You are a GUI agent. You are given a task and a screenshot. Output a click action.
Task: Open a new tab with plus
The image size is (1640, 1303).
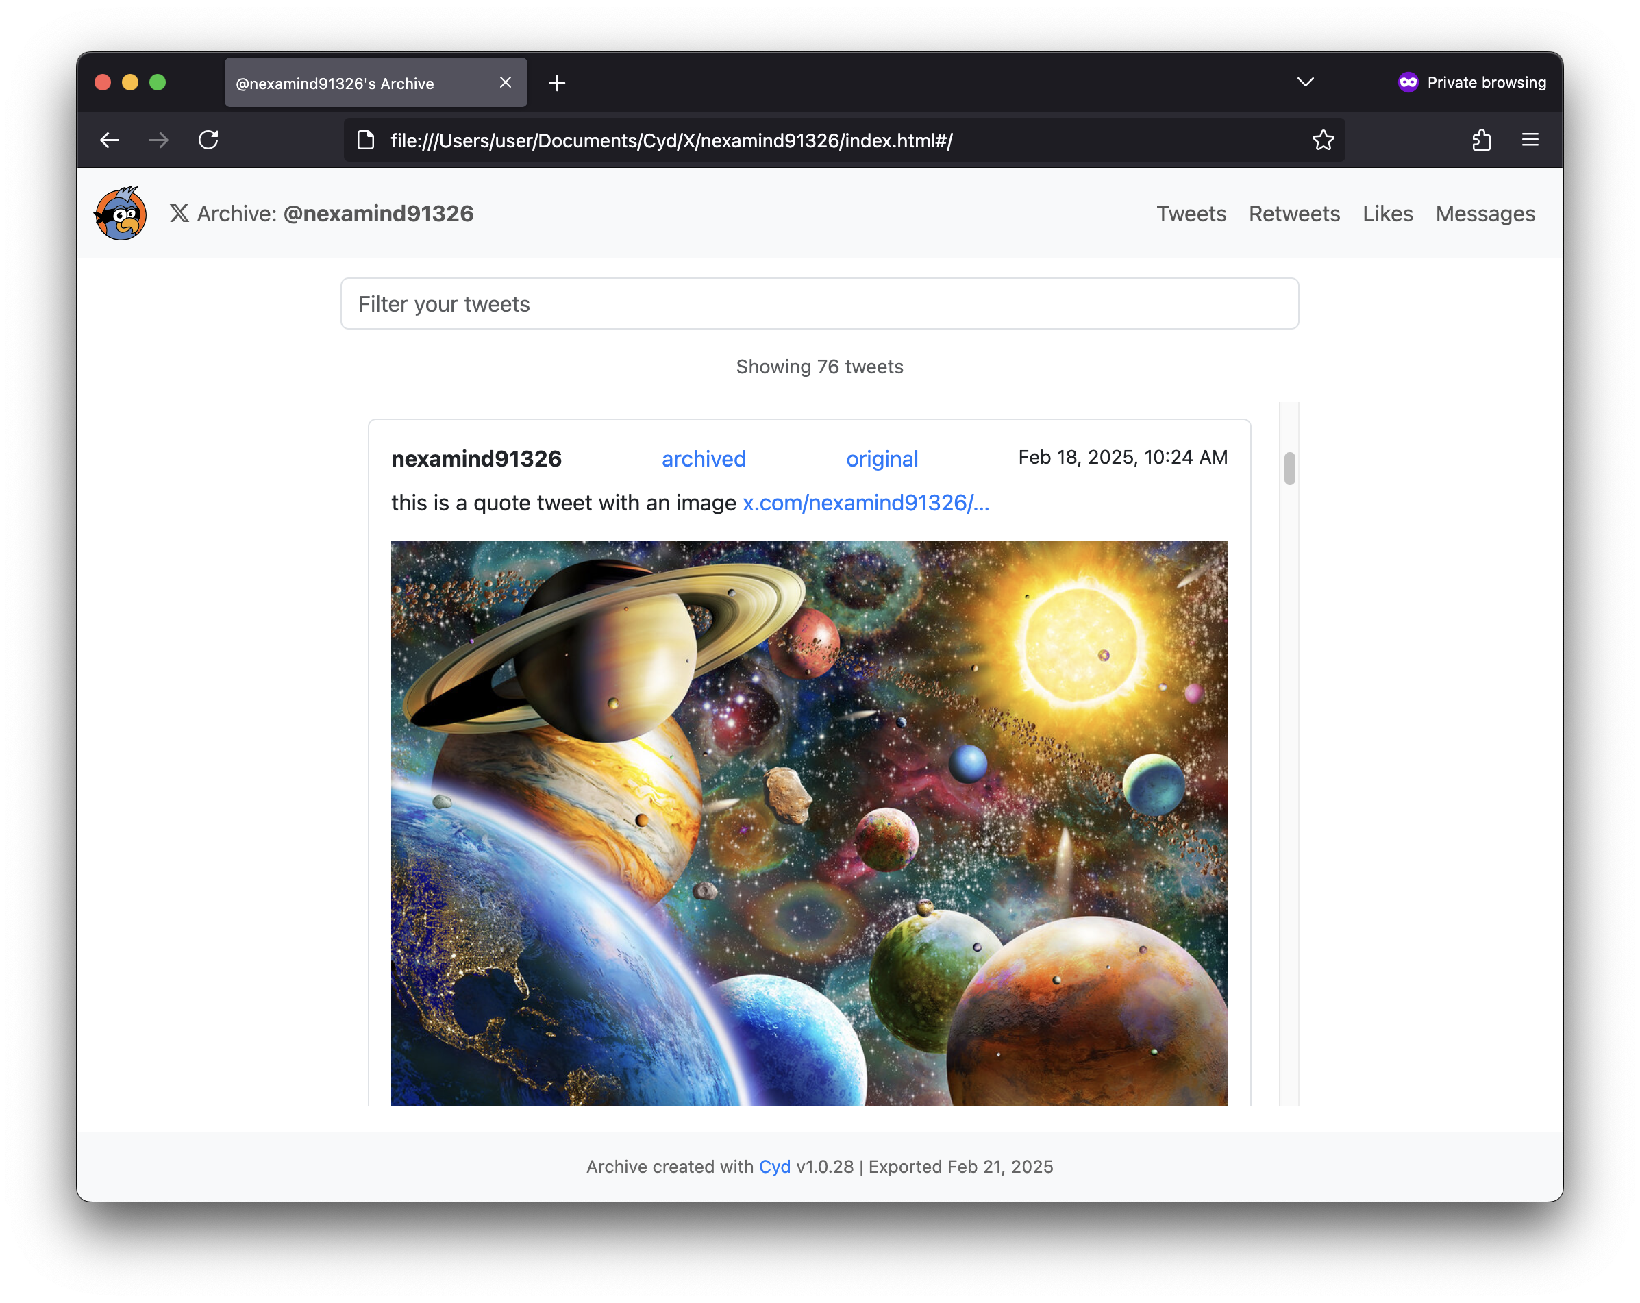pos(557,83)
